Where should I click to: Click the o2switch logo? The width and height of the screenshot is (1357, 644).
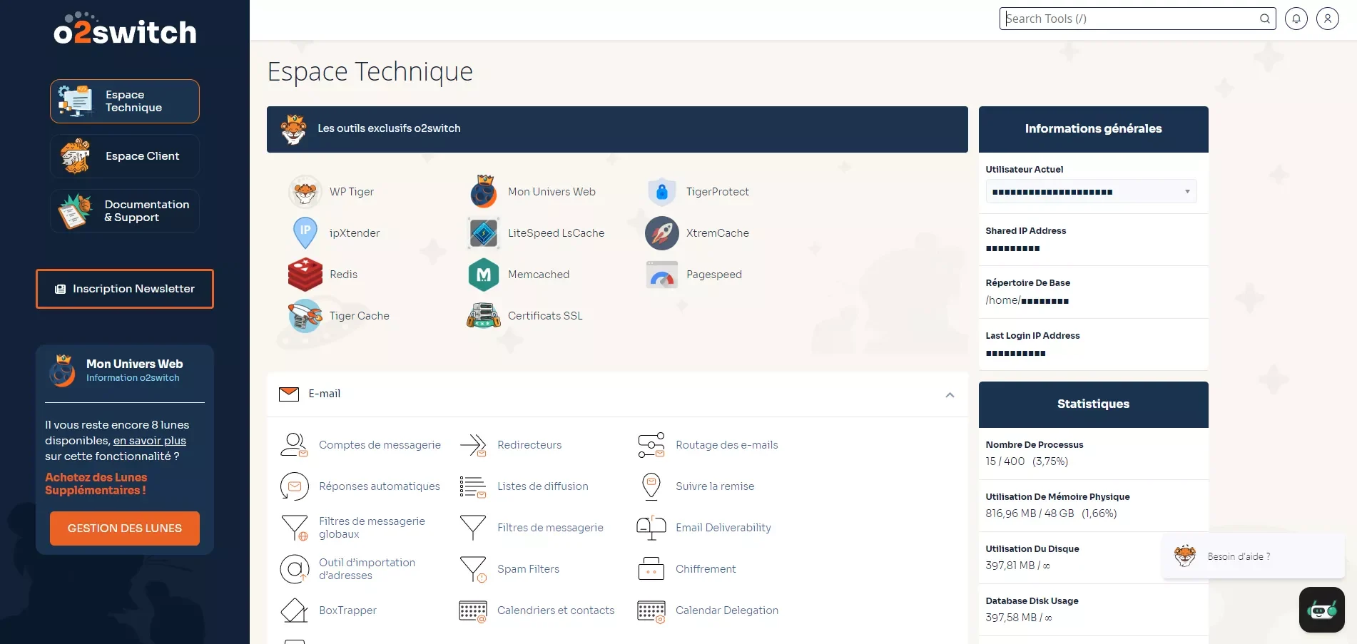[x=125, y=29]
